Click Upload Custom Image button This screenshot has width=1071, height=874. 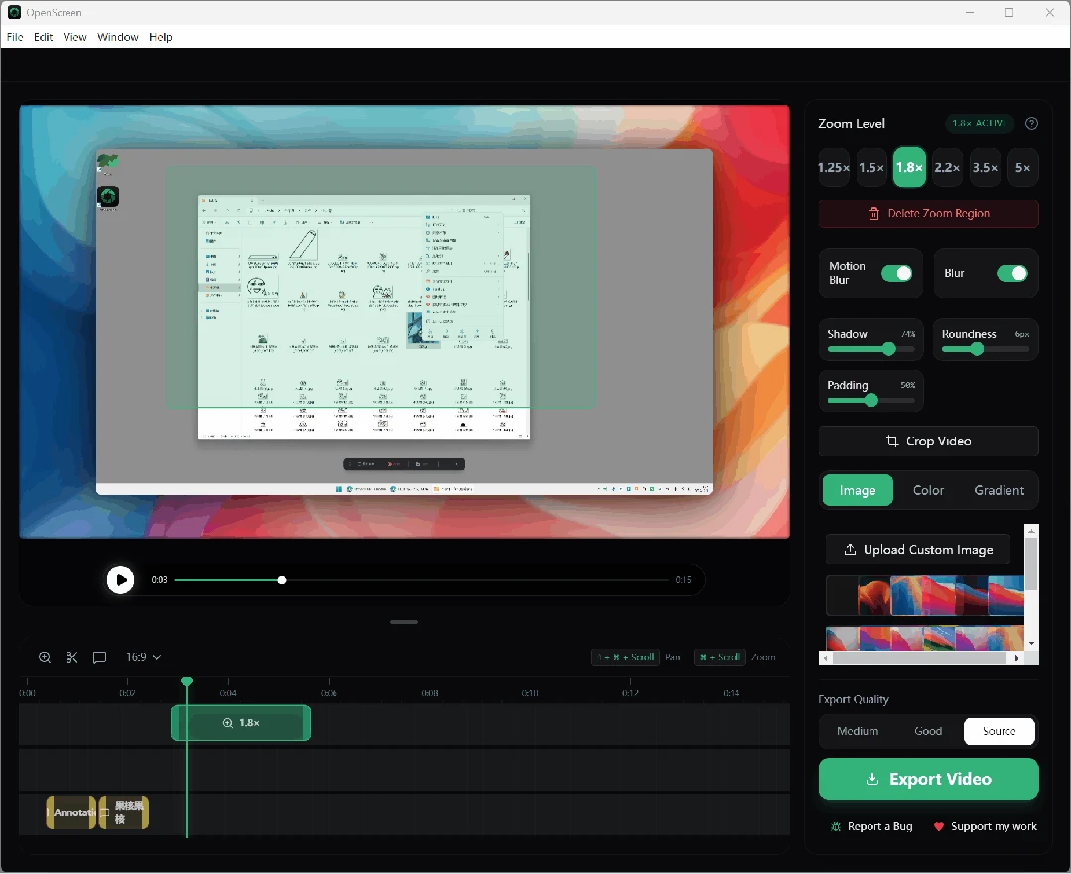918,550
